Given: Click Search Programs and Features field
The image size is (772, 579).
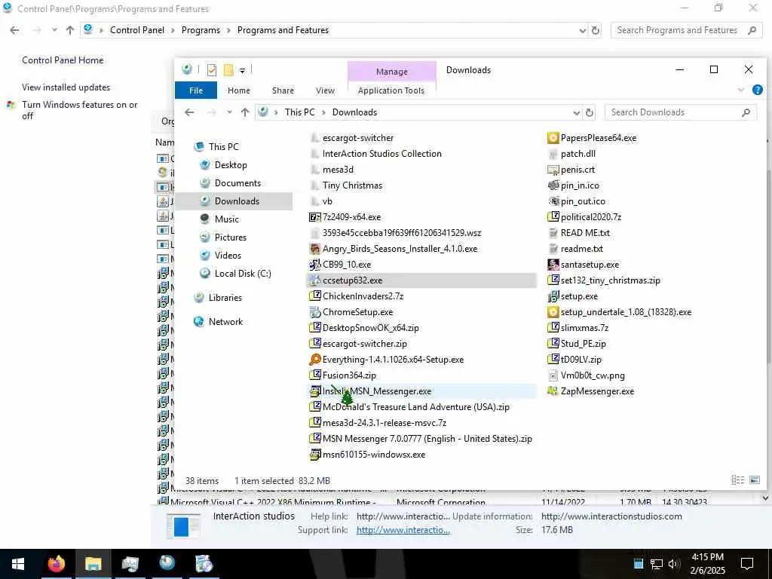Looking at the screenshot, I should point(686,30).
